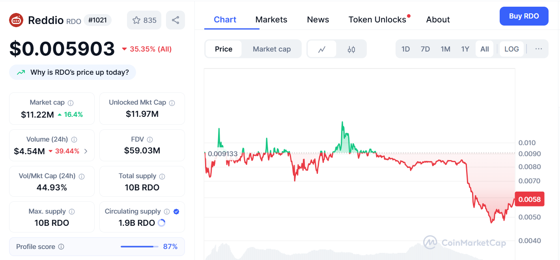560x260 pixels.
Task: Expand Volume (24h) details chevron
Action: pyautogui.click(x=86, y=151)
